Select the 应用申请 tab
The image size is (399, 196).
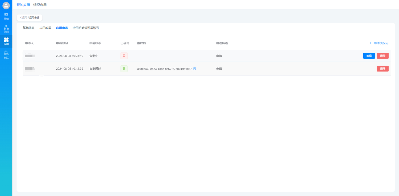(62, 28)
